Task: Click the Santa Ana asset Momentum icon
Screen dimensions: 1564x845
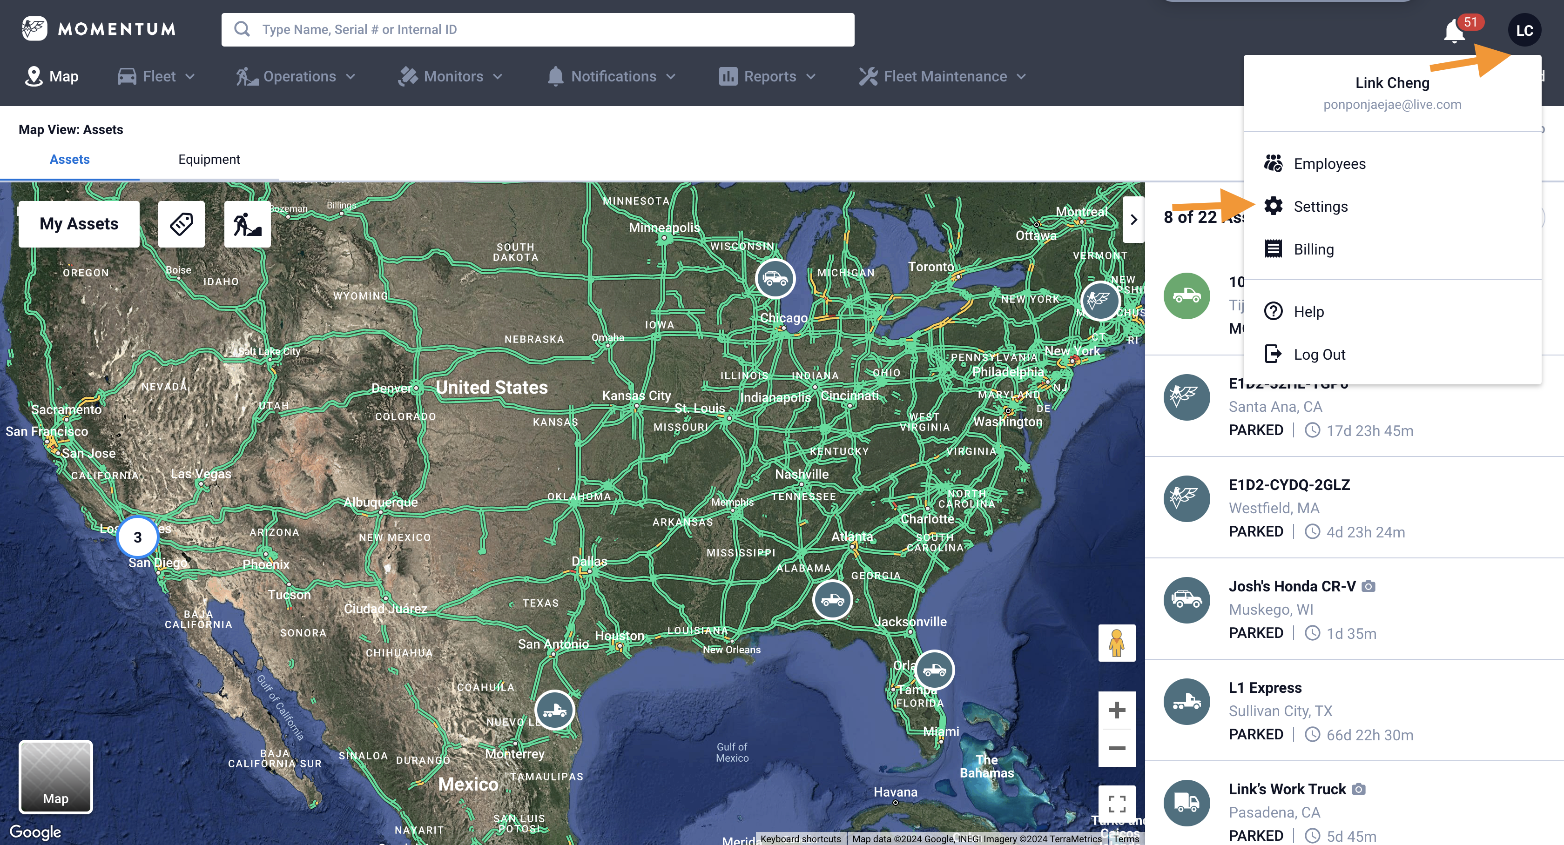Action: pos(1186,397)
